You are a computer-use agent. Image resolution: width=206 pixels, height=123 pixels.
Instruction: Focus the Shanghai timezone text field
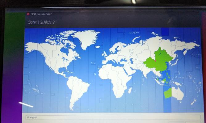(113, 117)
